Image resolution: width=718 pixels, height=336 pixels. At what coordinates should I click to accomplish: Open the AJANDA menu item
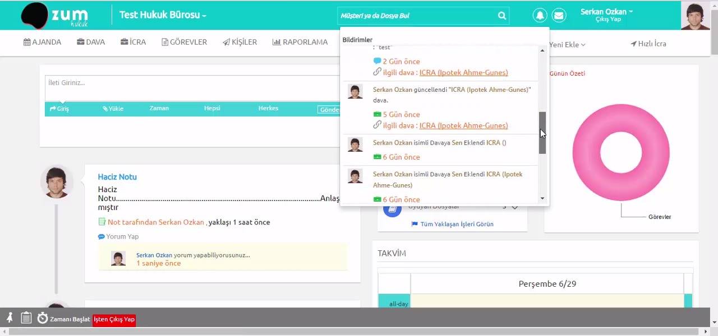[42, 42]
